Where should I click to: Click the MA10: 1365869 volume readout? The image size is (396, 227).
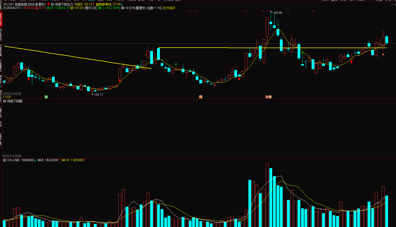(x=72, y=160)
